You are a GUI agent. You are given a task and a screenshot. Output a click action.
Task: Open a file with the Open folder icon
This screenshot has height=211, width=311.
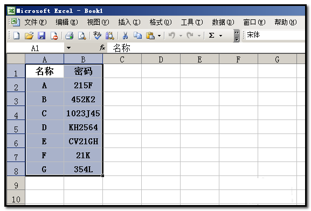pyautogui.click(x=29, y=36)
